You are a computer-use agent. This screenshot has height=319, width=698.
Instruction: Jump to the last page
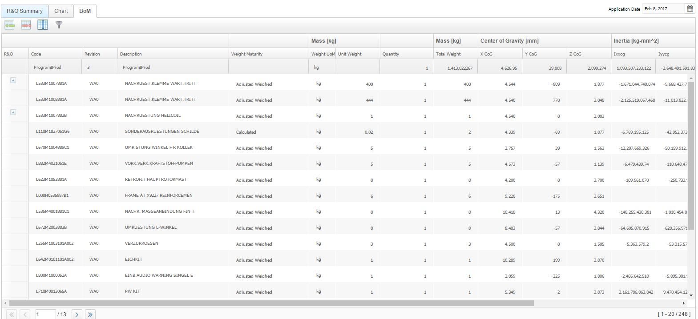(90, 314)
